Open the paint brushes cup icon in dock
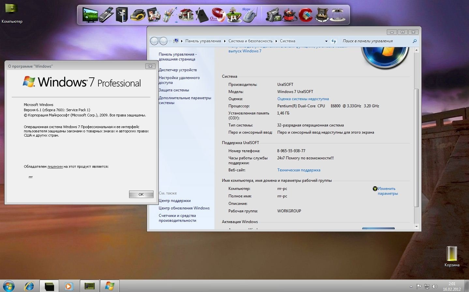469x292 pixels. [x=169, y=15]
